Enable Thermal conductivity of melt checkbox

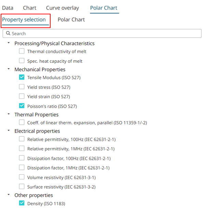[22, 52]
